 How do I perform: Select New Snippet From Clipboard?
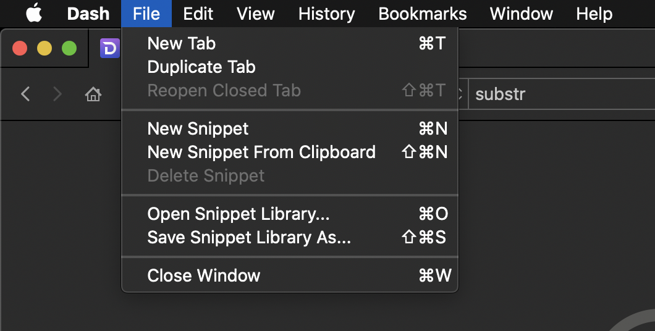coord(261,152)
